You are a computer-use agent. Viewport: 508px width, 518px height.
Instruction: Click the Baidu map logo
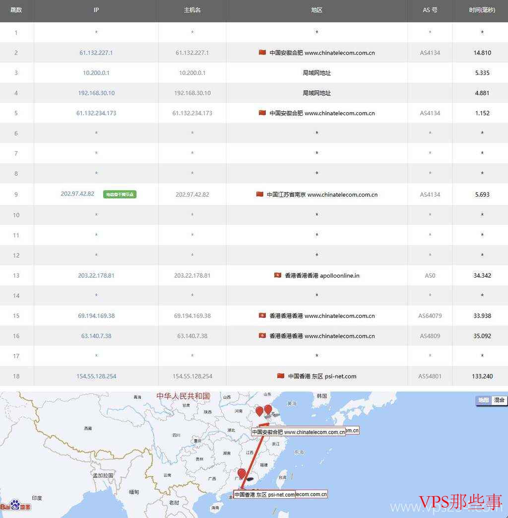(15, 506)
